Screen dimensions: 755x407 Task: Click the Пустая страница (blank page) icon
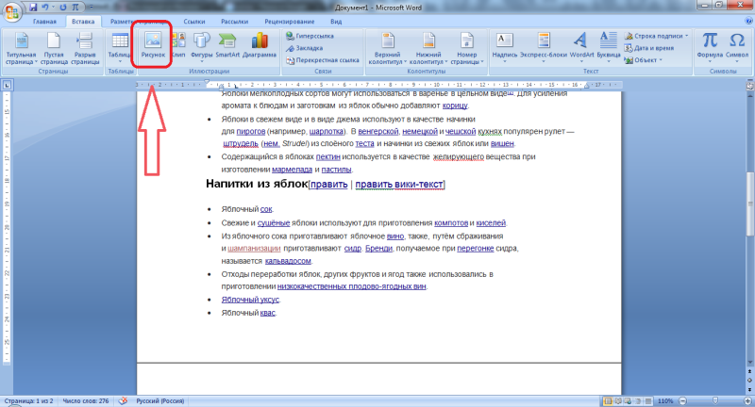[x=52, y=44]
